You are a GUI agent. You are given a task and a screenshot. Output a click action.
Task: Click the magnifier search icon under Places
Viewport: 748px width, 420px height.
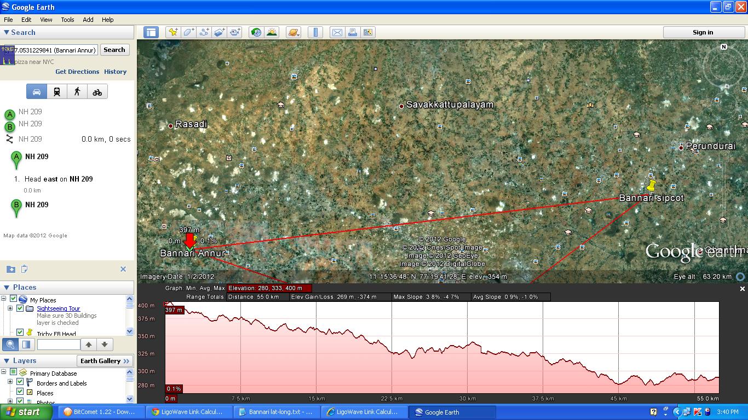click(x=10, y=345)
